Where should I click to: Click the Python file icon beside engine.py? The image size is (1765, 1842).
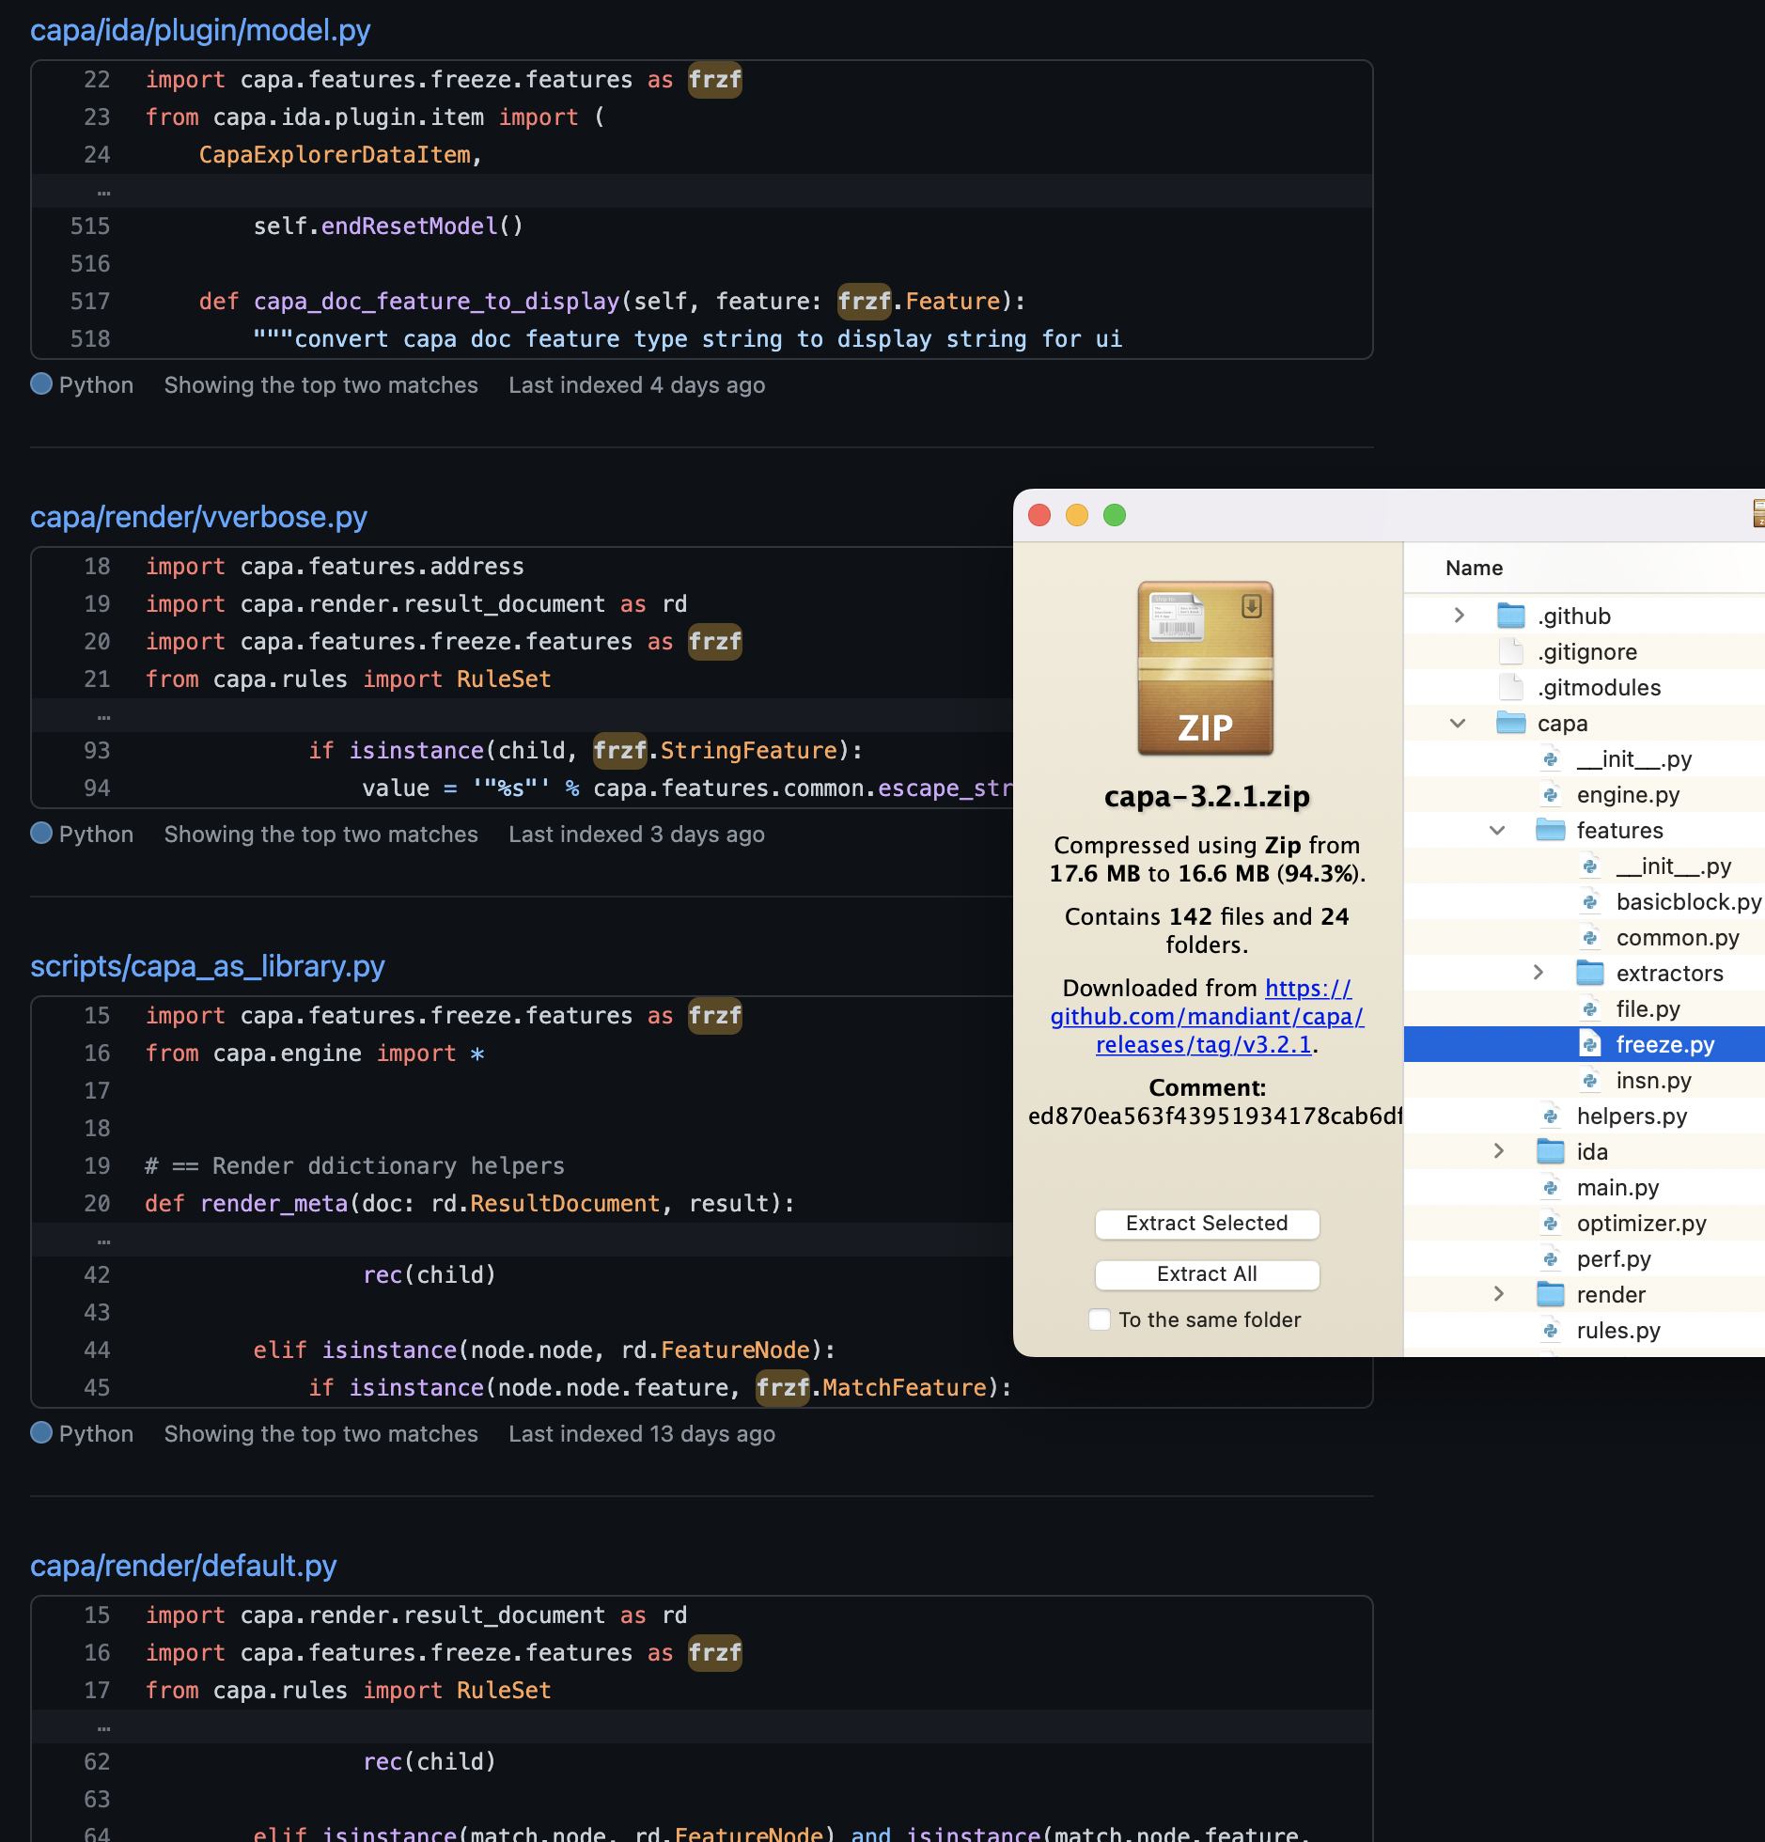point(1549,794)
